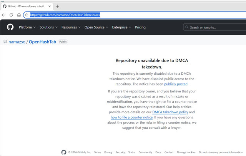This screenshot has height=156, width=246.
Task: Open the Contact footer link
Action: (169, 152)
